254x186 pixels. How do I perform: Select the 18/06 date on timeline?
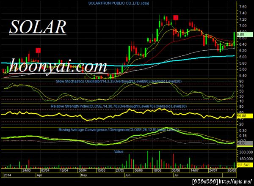coord(157,170)
